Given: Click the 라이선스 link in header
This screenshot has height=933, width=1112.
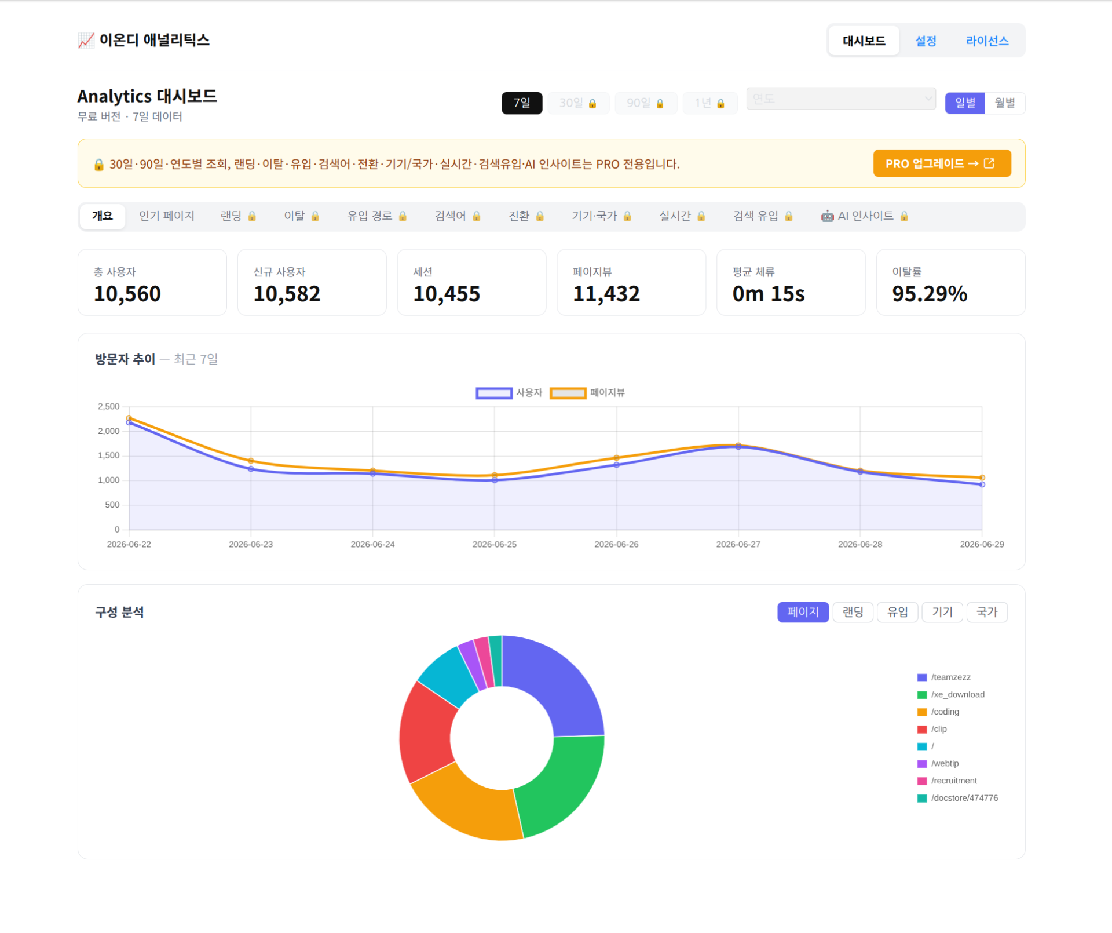Looking at the screenshot, I should tap(987, 41).
